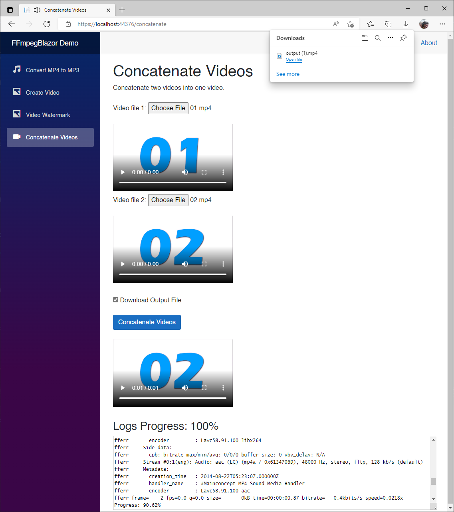Open more options on 01 video
The width and height of the screenshot is (454, 512).
[x=223, y=172]
